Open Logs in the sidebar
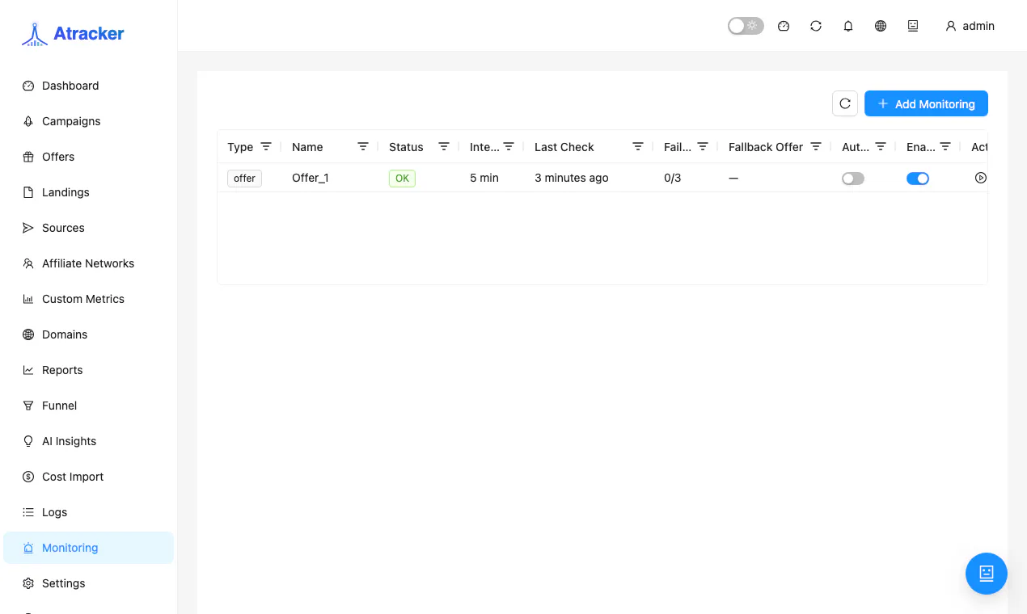1027x614 pixels. pyautogui.click(x=89, y=512)
